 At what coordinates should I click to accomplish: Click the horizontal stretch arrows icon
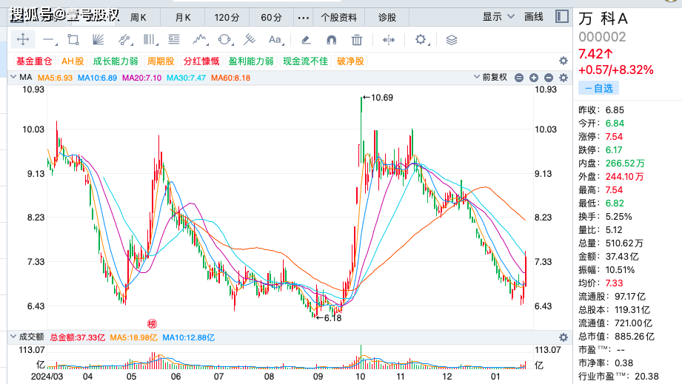point(389,40)
